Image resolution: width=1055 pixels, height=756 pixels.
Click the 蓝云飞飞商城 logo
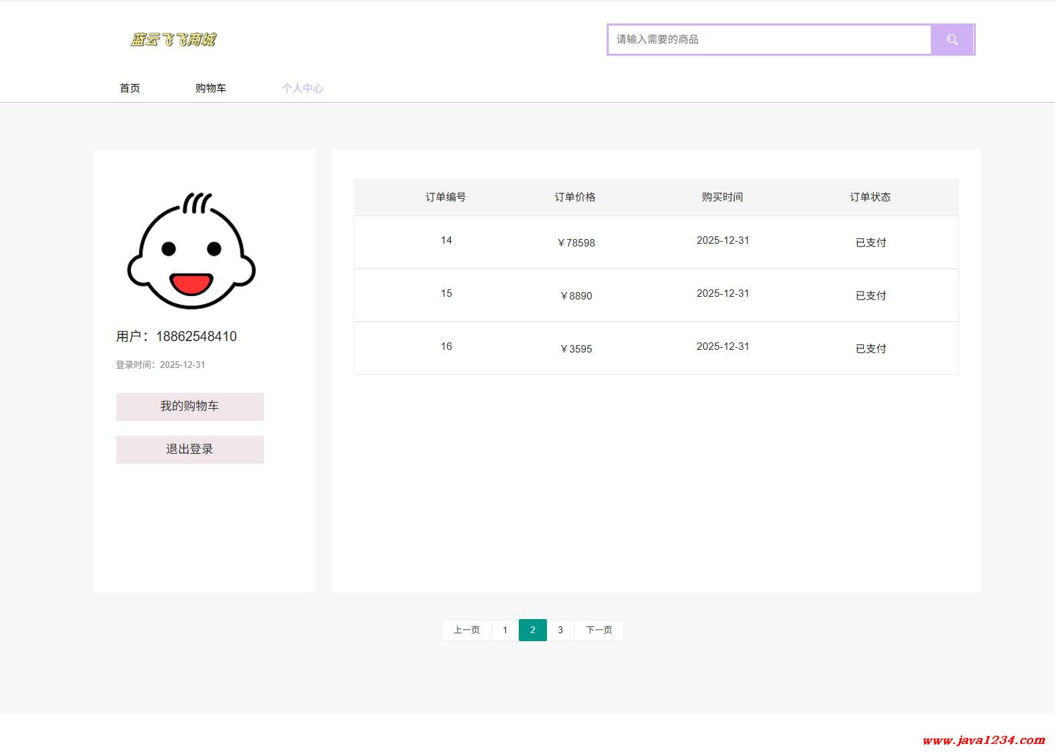point(173,40)
